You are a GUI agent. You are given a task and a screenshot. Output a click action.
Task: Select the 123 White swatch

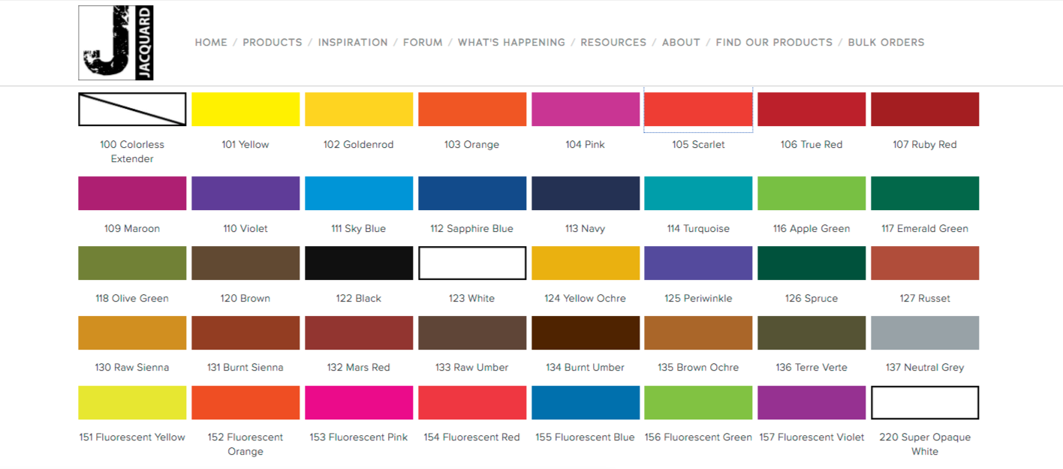click(x=472, y=263)
